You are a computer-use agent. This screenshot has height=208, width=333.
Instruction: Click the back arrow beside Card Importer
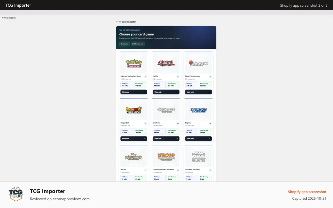pyautogui.click(x=117, y=22)
